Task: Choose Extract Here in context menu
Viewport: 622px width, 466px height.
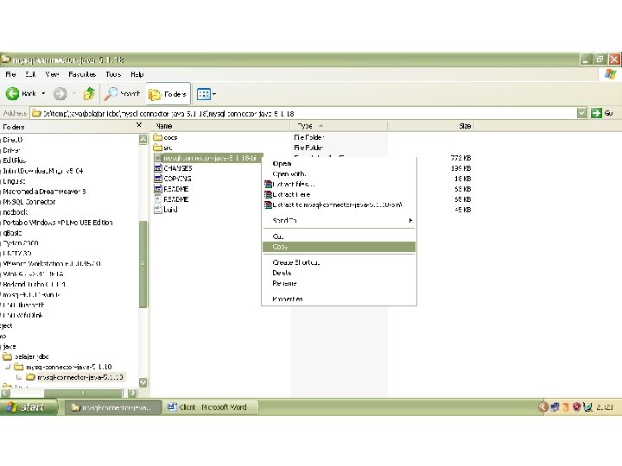Action: (339, 194)
